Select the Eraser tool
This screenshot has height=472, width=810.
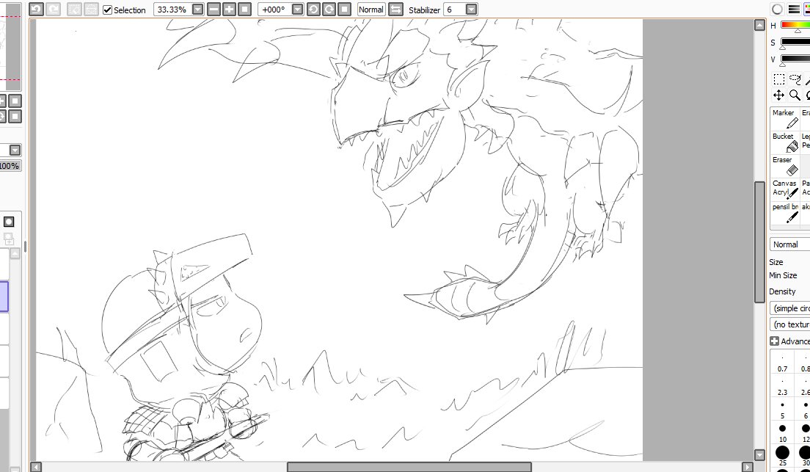click(x=785, y=166)
